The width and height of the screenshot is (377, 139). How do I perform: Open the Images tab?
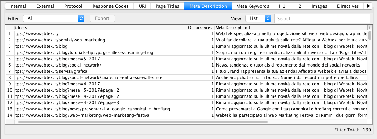point(319,6)
